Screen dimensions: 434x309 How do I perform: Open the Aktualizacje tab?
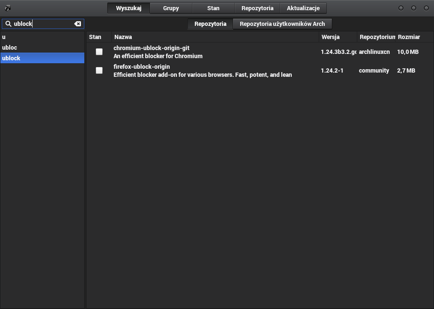tap(303, 8)
